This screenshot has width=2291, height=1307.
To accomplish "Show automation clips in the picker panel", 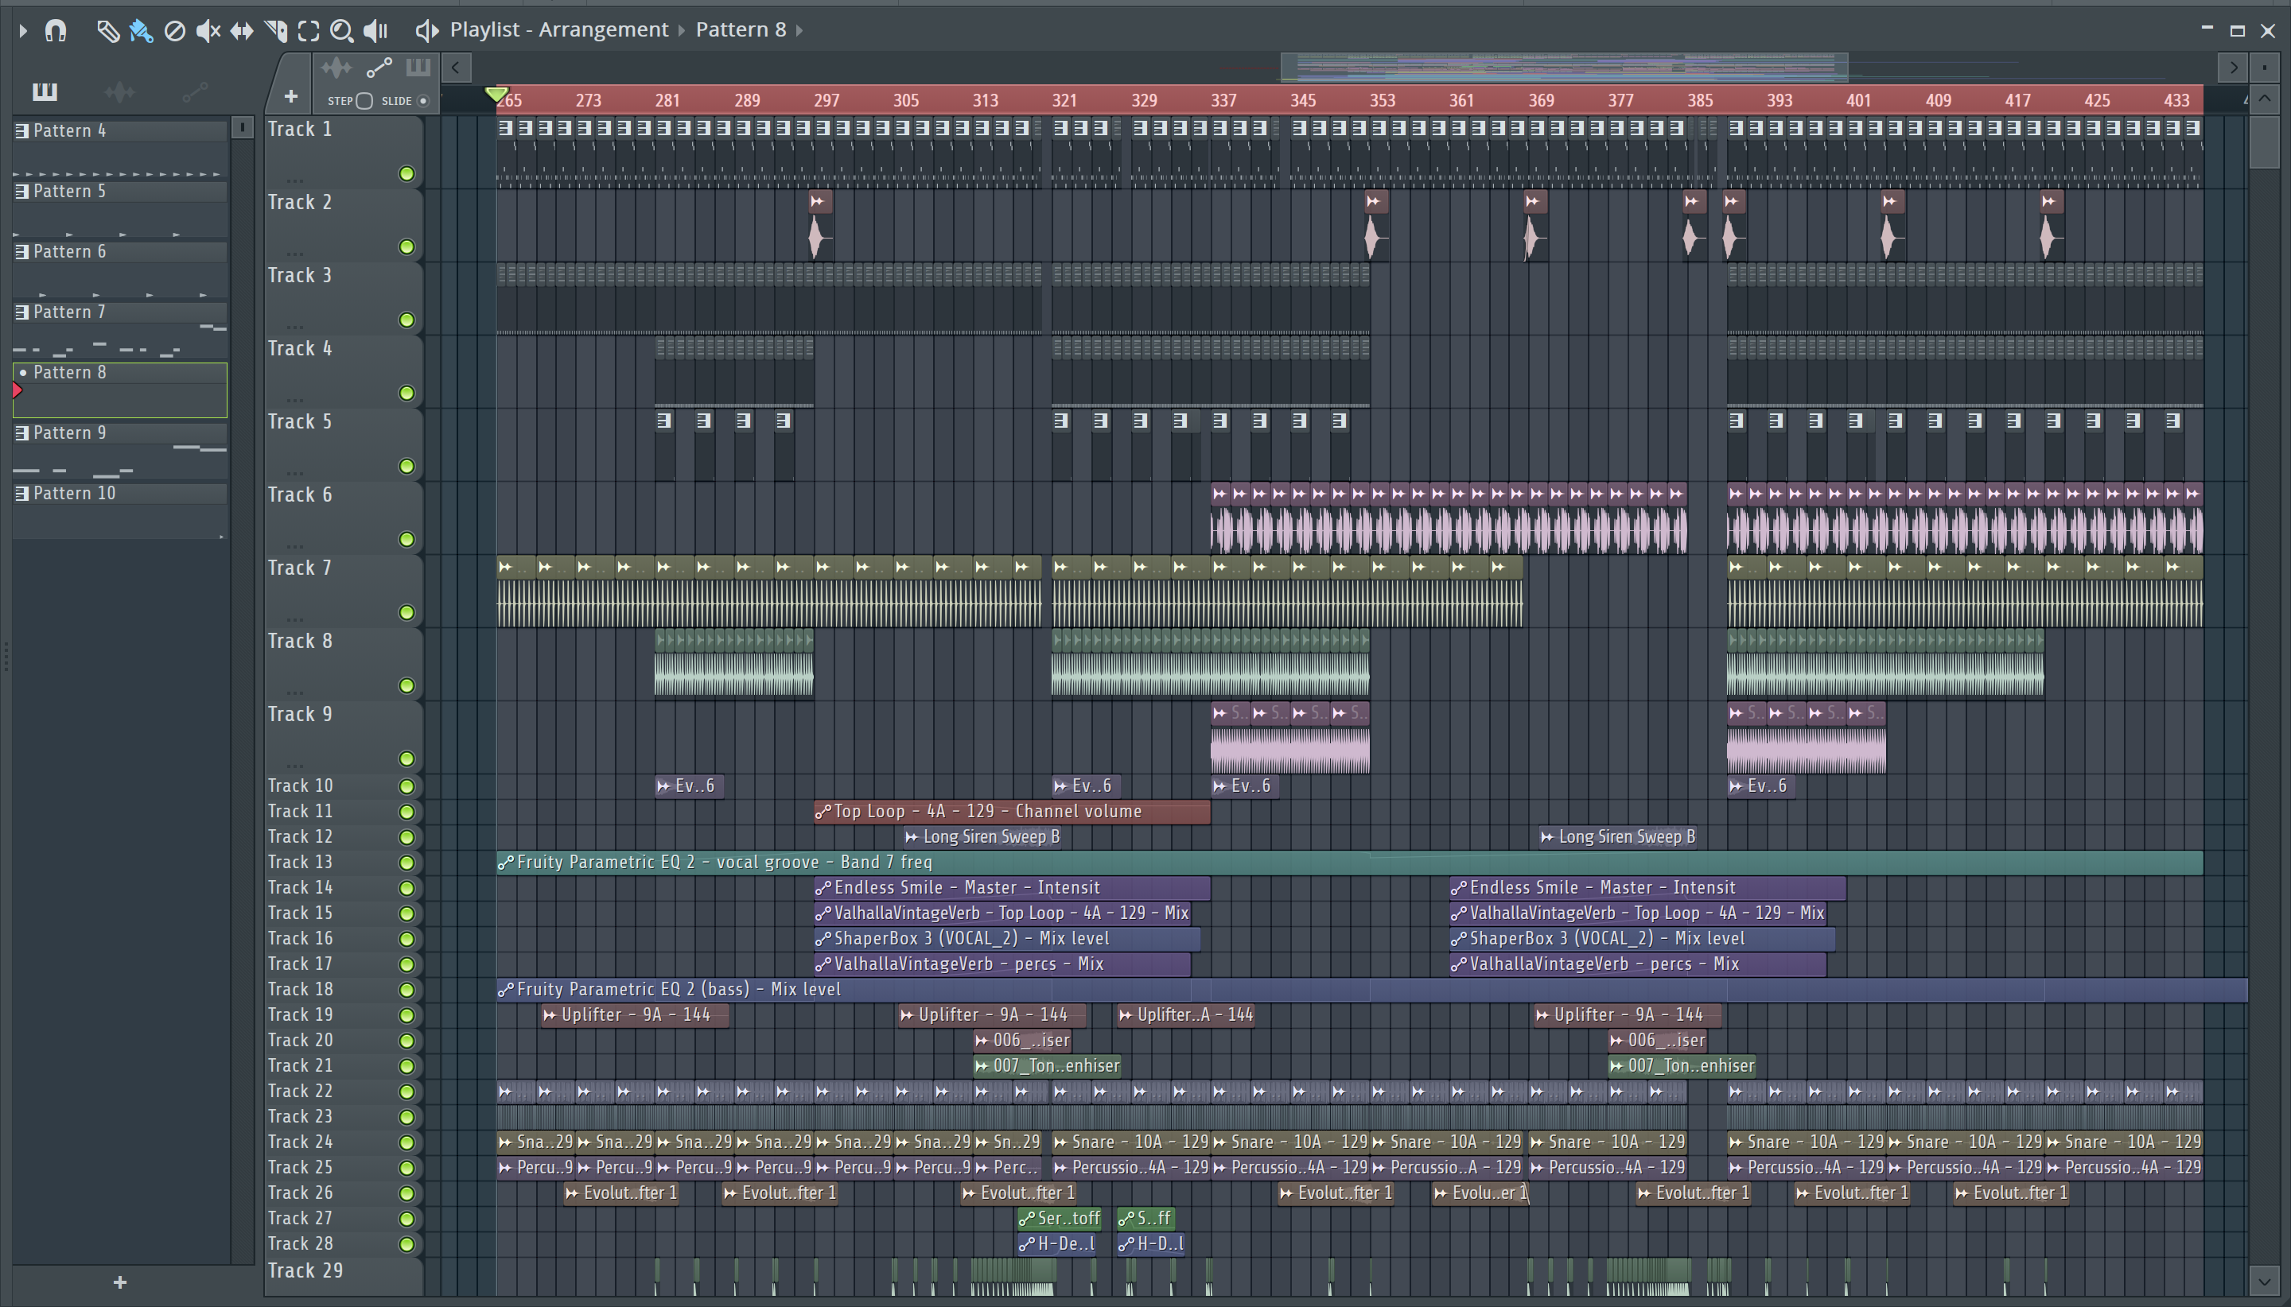I will tap(195, 91).
